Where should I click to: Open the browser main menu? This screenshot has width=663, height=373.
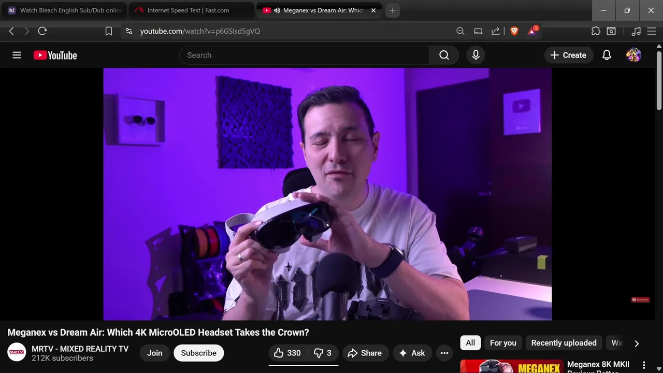652,31
